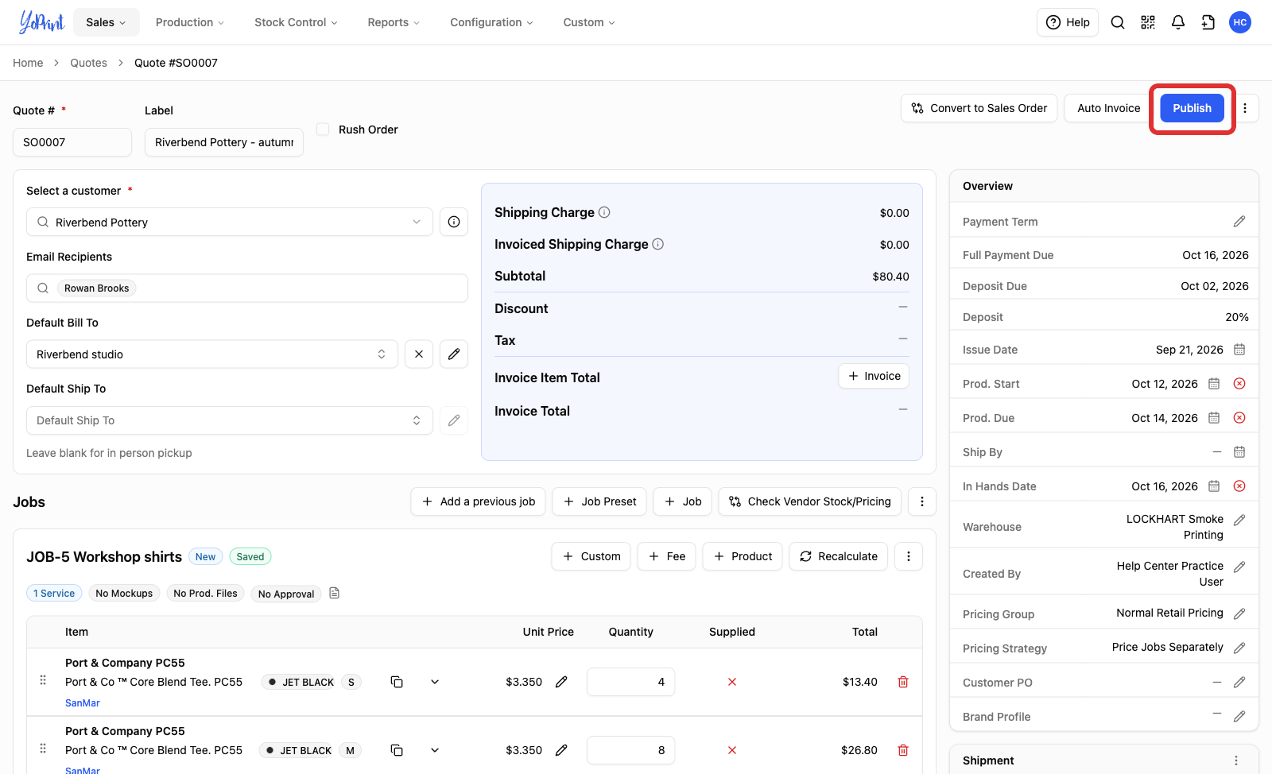The width and height of the screenshot is (1272, 774).
Task: Click the Publish button
Action: click(1192, 108)
